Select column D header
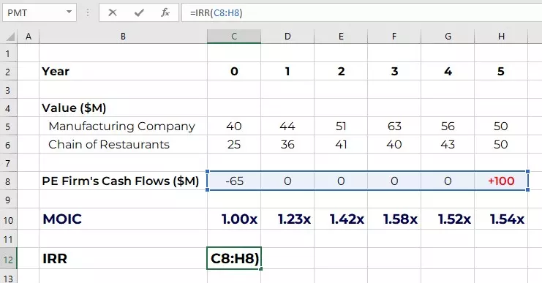 tap(287, 37)
